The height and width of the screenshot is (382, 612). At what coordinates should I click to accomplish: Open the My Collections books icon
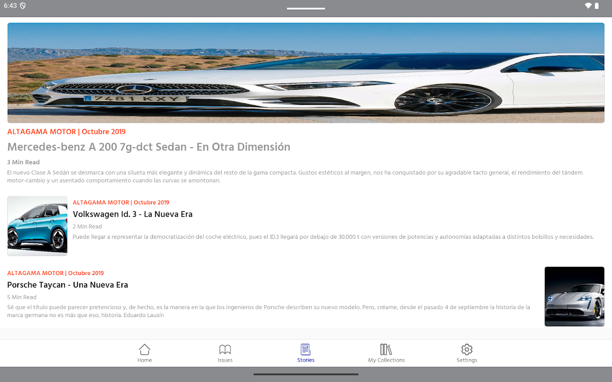(386, 349)
